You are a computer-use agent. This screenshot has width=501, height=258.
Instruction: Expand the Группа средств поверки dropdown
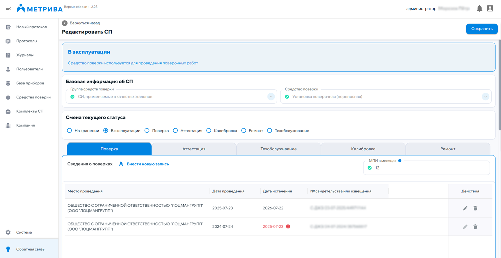tap(271, 97)
